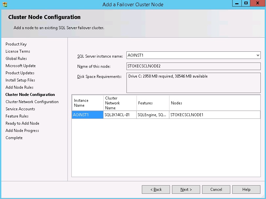
Task: Click the Nodes column header
Action: [215, 103]
